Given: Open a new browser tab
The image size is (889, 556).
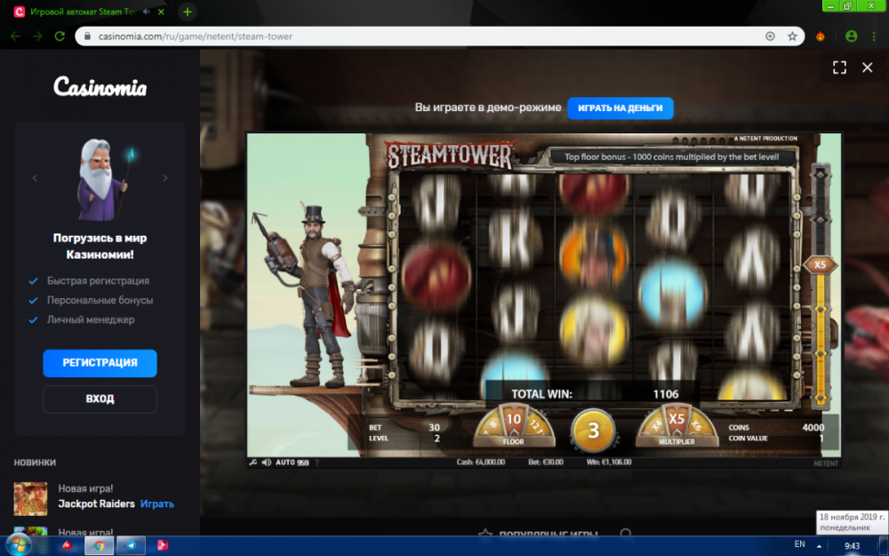Looking at the screenshot, I should click(x=188, y=12).
